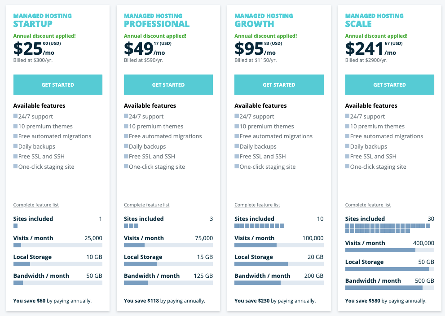The height and width of the screenshot is (316, 445).
Task: Click GET STARTED on the Professional plan
Action: (x=168, y=84)
